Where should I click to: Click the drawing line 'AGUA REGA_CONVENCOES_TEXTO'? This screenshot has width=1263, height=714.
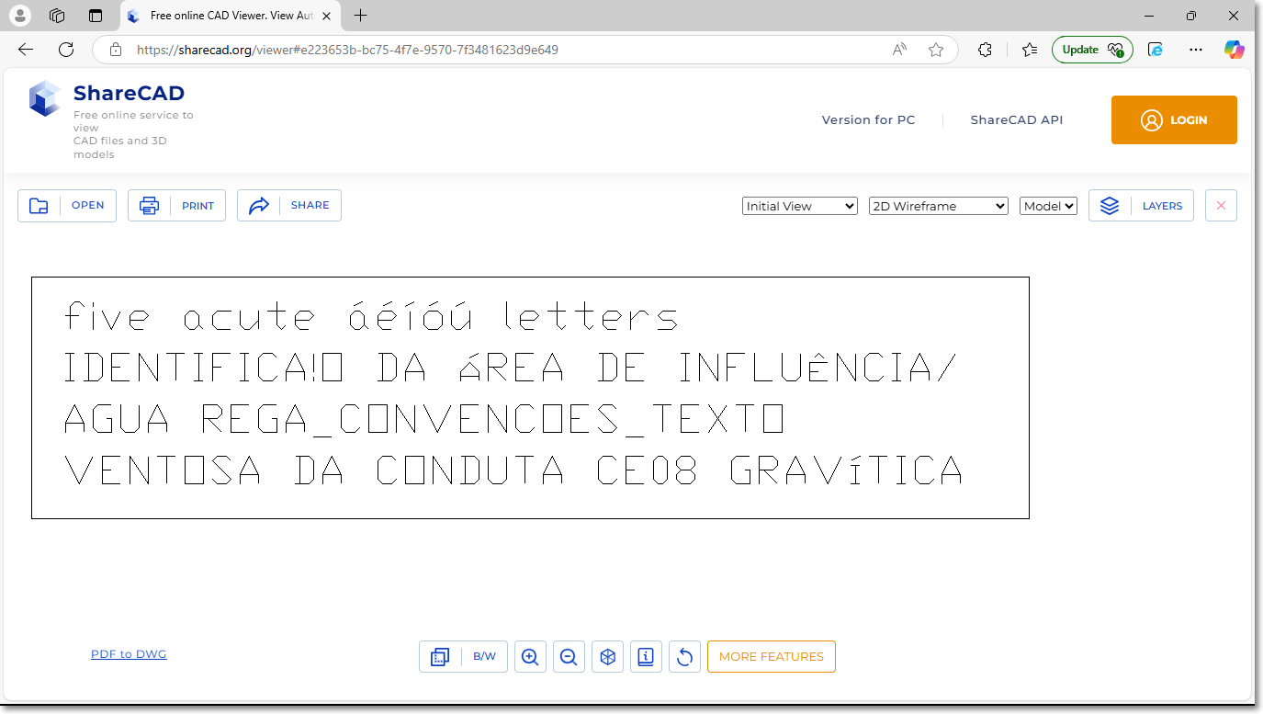(423, 419)
